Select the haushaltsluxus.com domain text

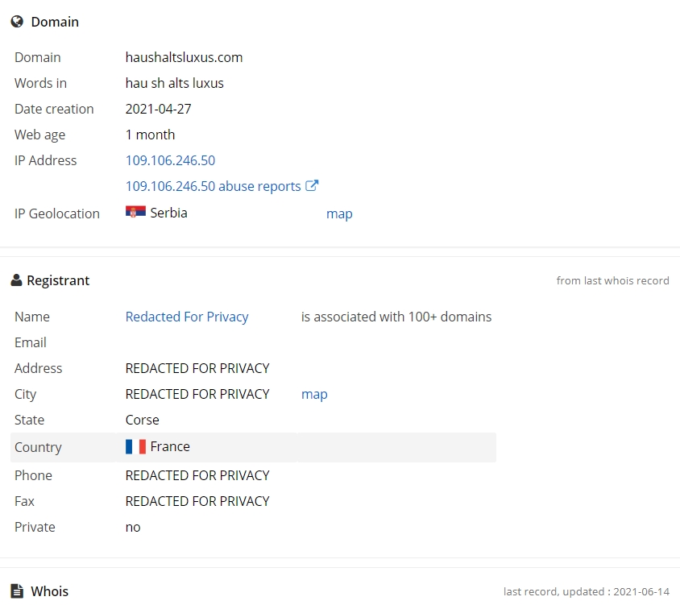pyautogui.click(x=184, y=57)
